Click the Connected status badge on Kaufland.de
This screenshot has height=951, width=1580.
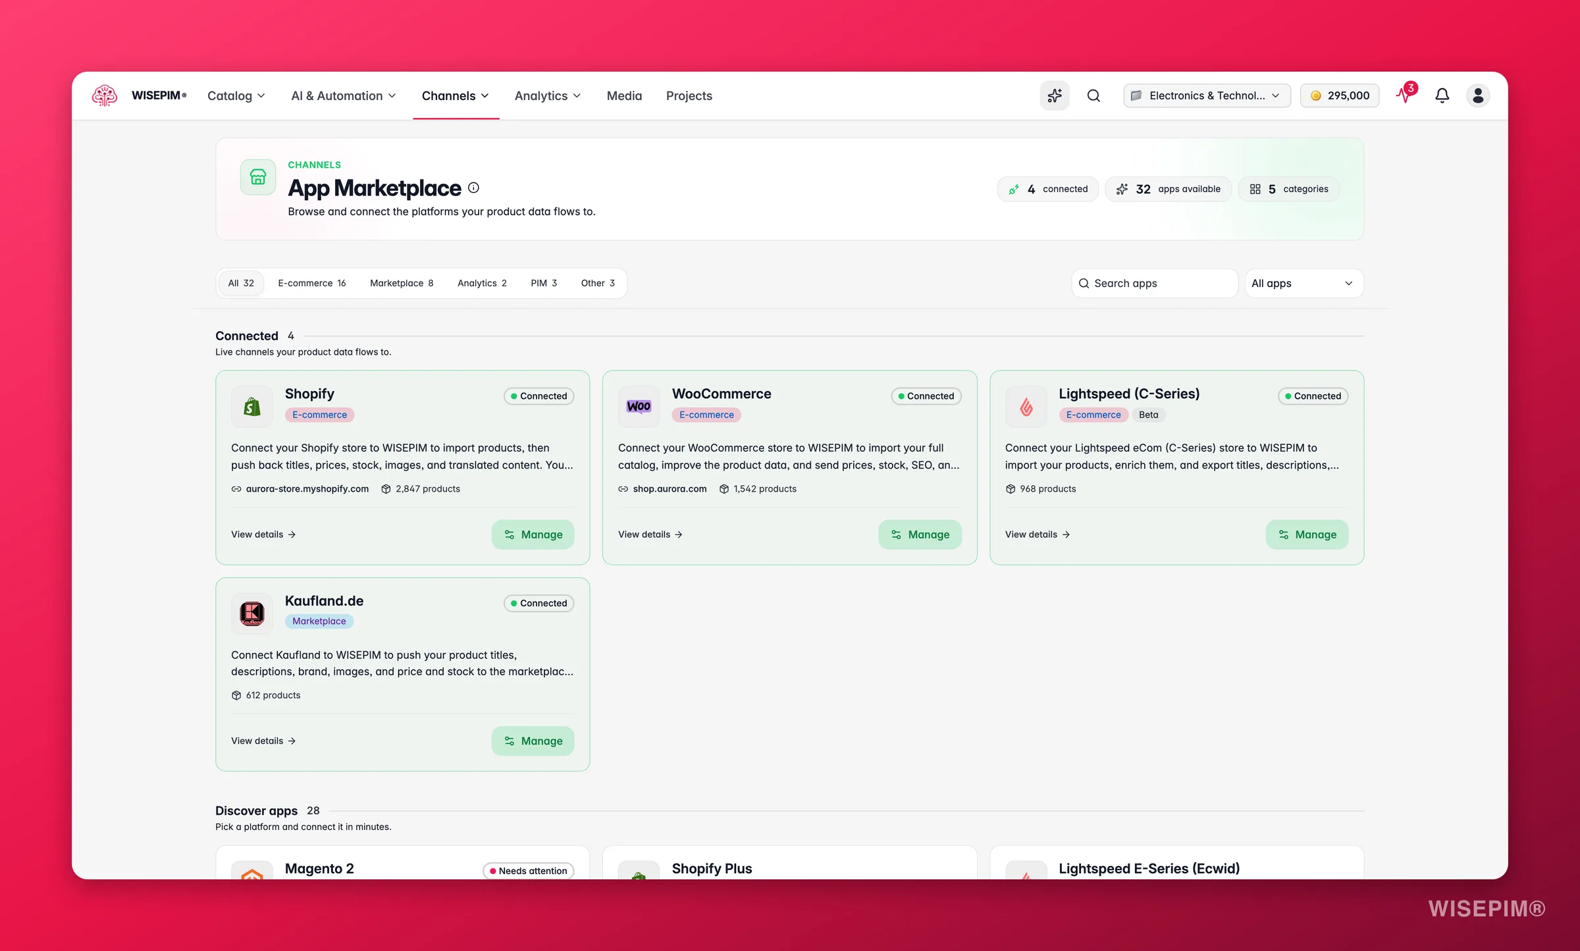[539, 604]
